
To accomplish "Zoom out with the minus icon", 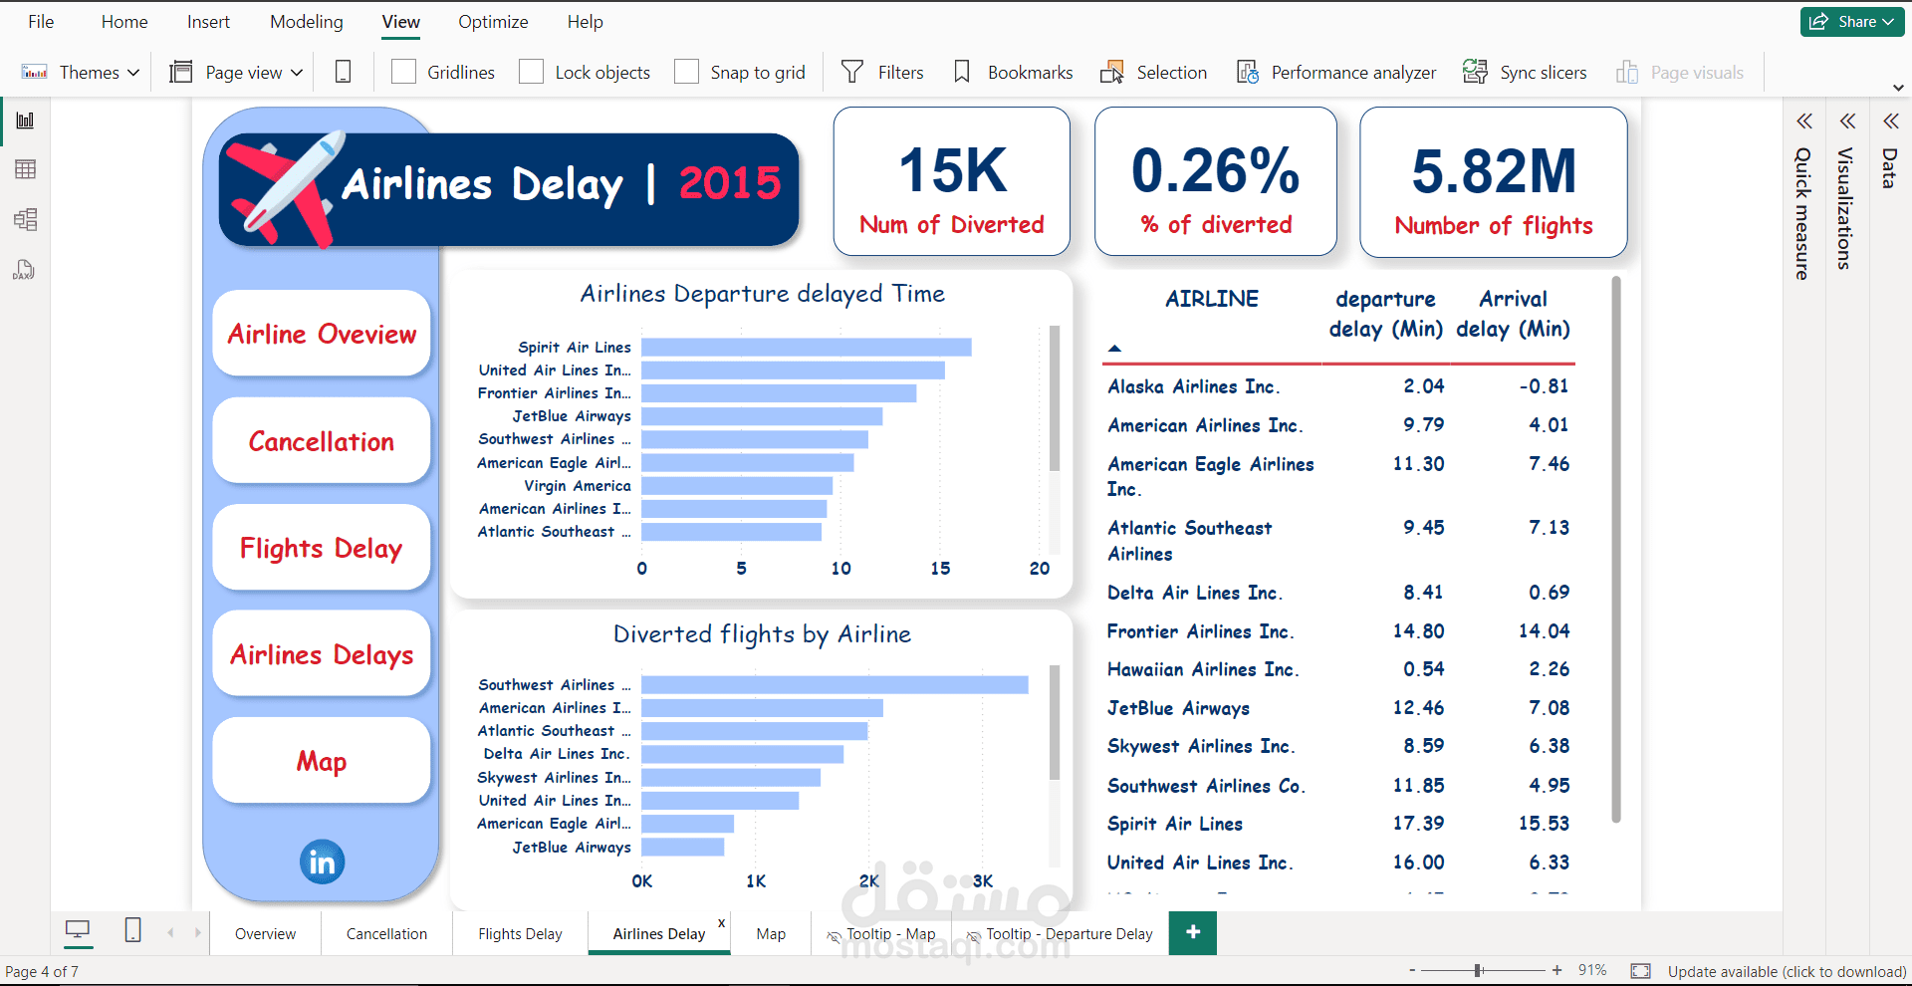I will coord(1412,970).
